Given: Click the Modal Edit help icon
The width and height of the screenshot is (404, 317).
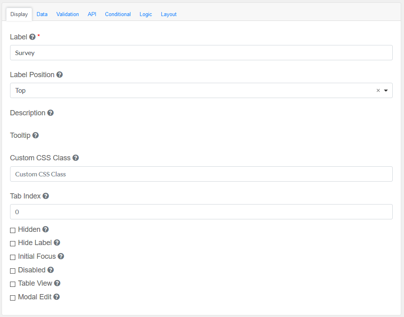Looking at the screenshot, I should coord(57,297).
